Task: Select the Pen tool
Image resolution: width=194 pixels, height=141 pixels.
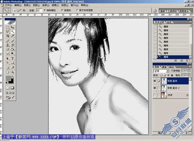Action: pyautogui.click(x=8, y=63)
